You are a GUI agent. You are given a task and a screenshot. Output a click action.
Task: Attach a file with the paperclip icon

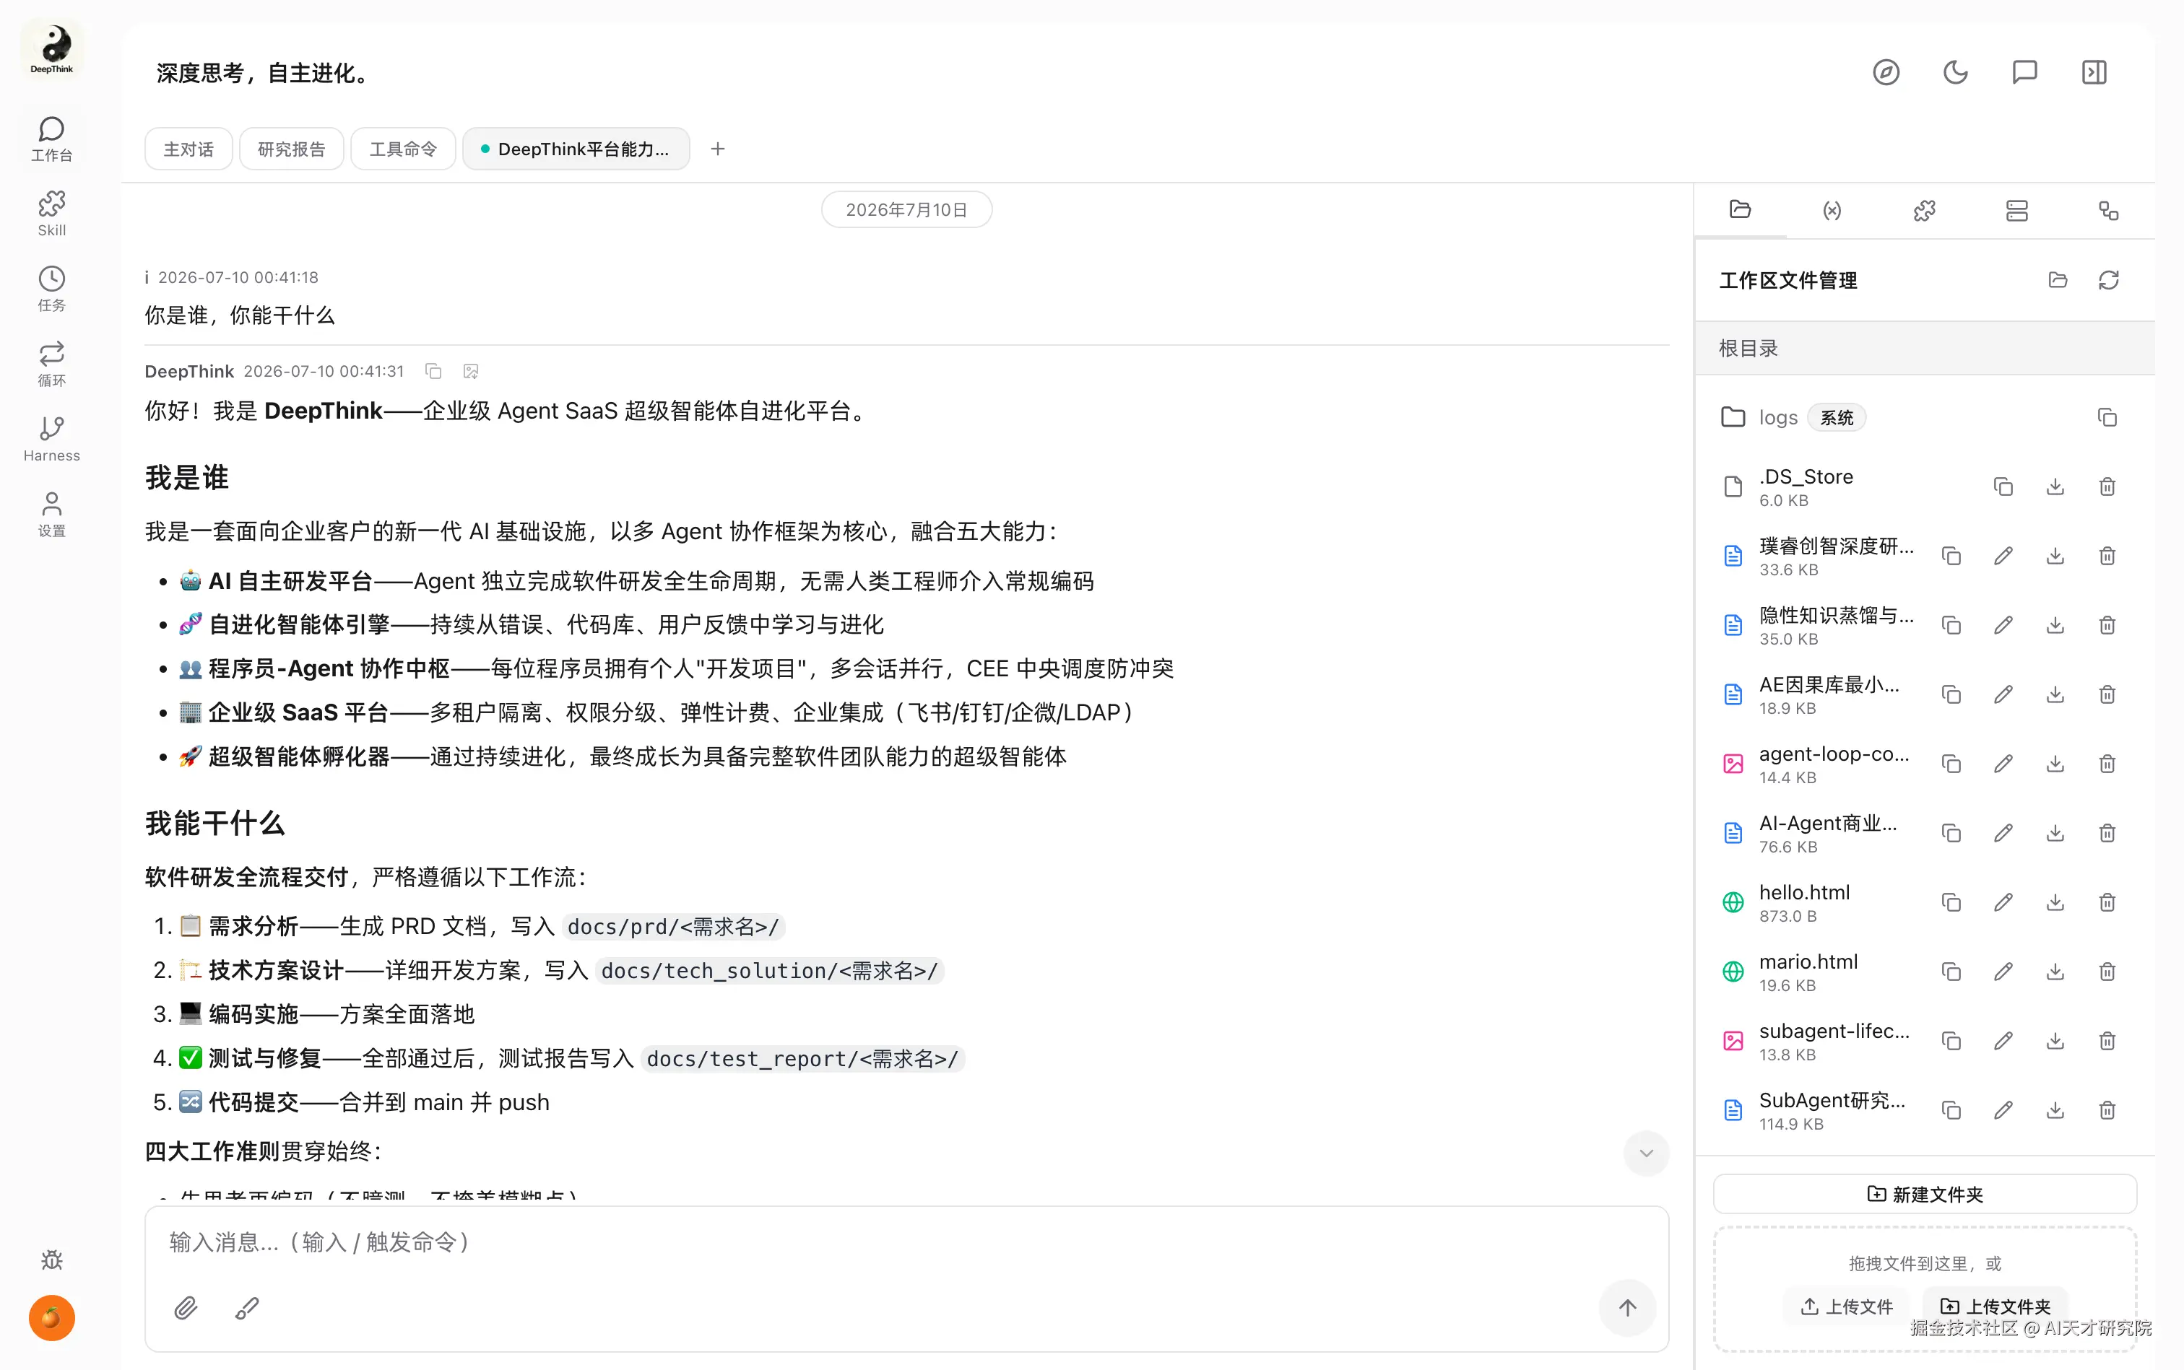pos(186,1307)
